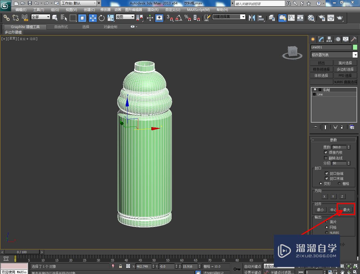The width and height of the screenshot is (360, 274).
Task: Open the Material Editor
Action: 311,18
